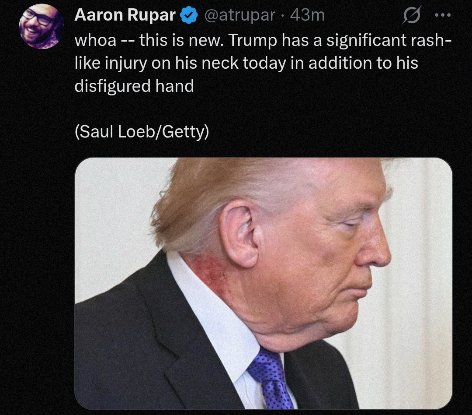The width and height of the screenshot is (472, 415).
Task: Click the word "today" in the tweet text
Action: (x=264, y=63)
